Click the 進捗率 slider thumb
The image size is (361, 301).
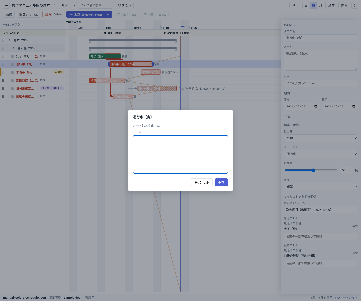(313, 170)
